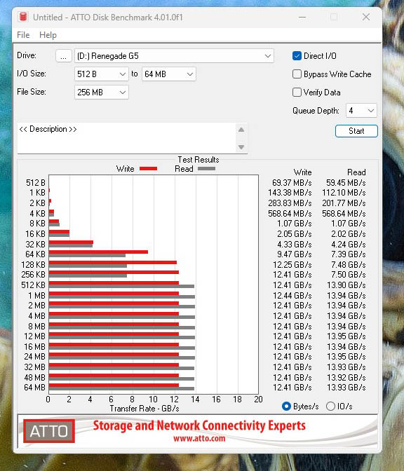This screenshot has width=404, height=471.
Task: Enable the Verify Data checkbox
Action: [297, 93]
